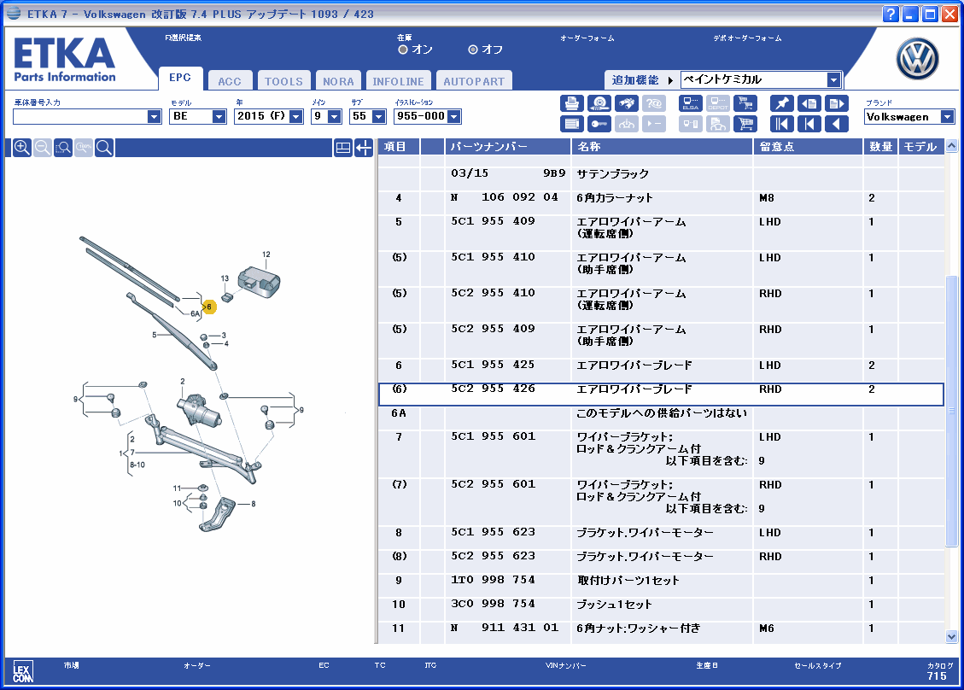Click the オーダーフォーム link
The height and width of the screenshot is (690, 964).
[x=587, y=38]
